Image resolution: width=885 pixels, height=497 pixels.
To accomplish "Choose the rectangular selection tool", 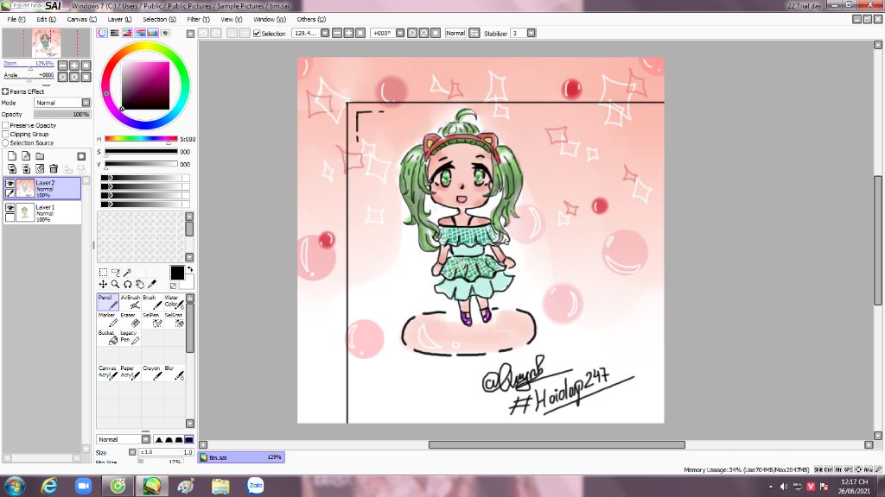I will pos(103,272).
